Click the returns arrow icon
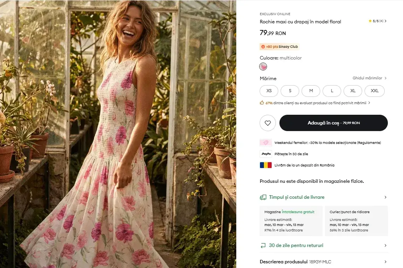 [x=263, y=245]
